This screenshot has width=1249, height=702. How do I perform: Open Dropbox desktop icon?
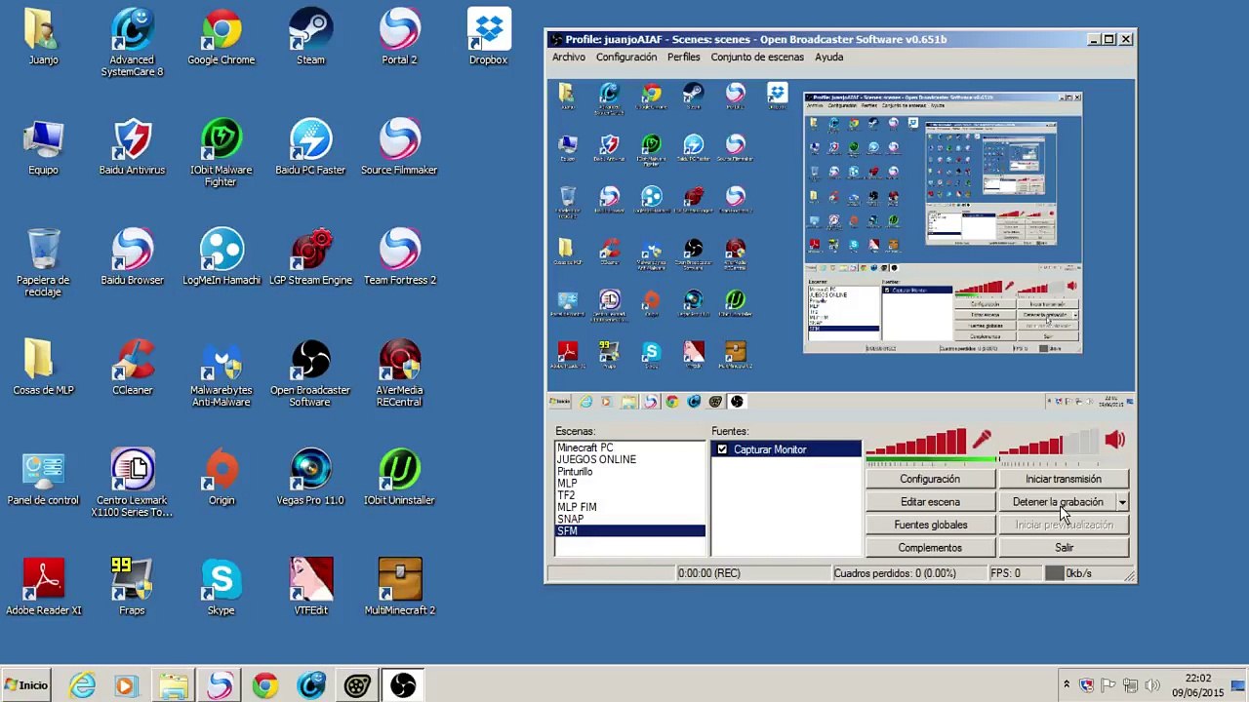[488, 37]
